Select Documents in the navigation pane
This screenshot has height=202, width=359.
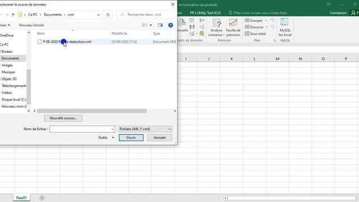tap(11, 58)
